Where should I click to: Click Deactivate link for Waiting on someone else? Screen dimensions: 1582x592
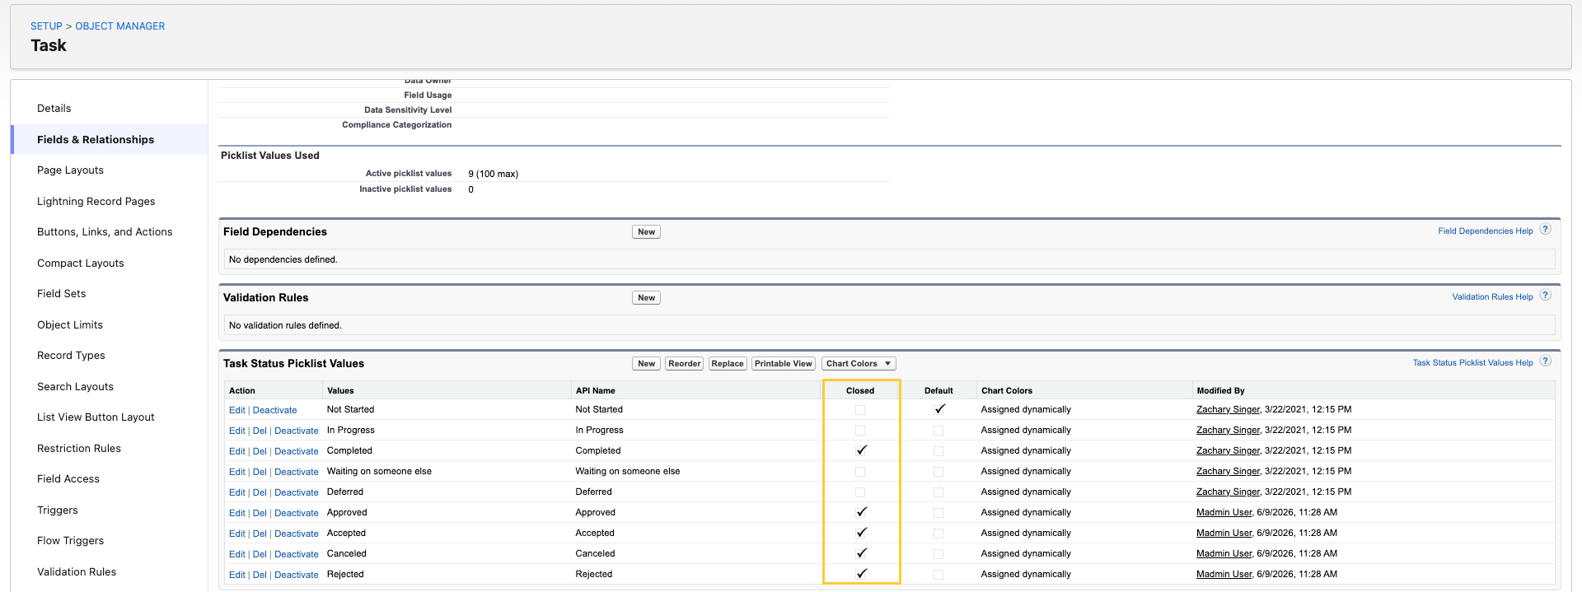pyautogui.click(x=297, y=472)
